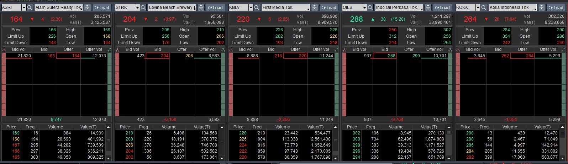Click the red down-arrow icon beside ASRI Bid Vol
Image resolution: width=568 pixels, height=164 pixels.
click(4, 49)
